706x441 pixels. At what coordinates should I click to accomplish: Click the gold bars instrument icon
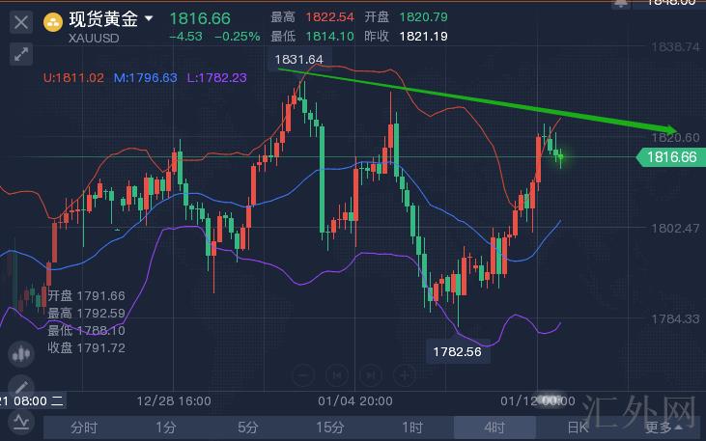click(52, 19)
